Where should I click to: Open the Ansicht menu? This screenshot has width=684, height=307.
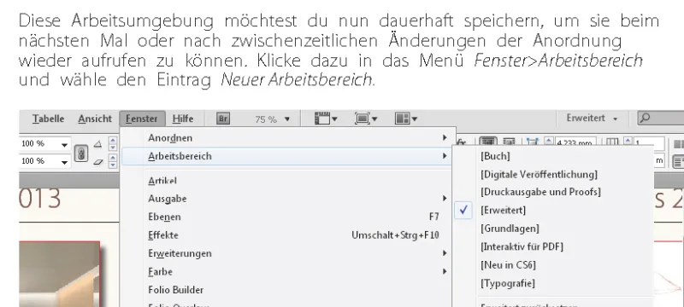click(x=95, y=119)
